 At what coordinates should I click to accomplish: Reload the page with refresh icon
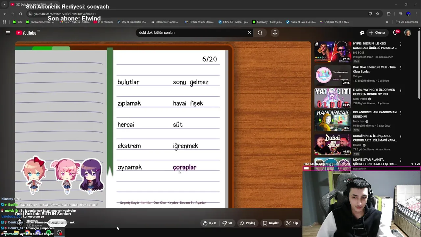coord(20,14)
